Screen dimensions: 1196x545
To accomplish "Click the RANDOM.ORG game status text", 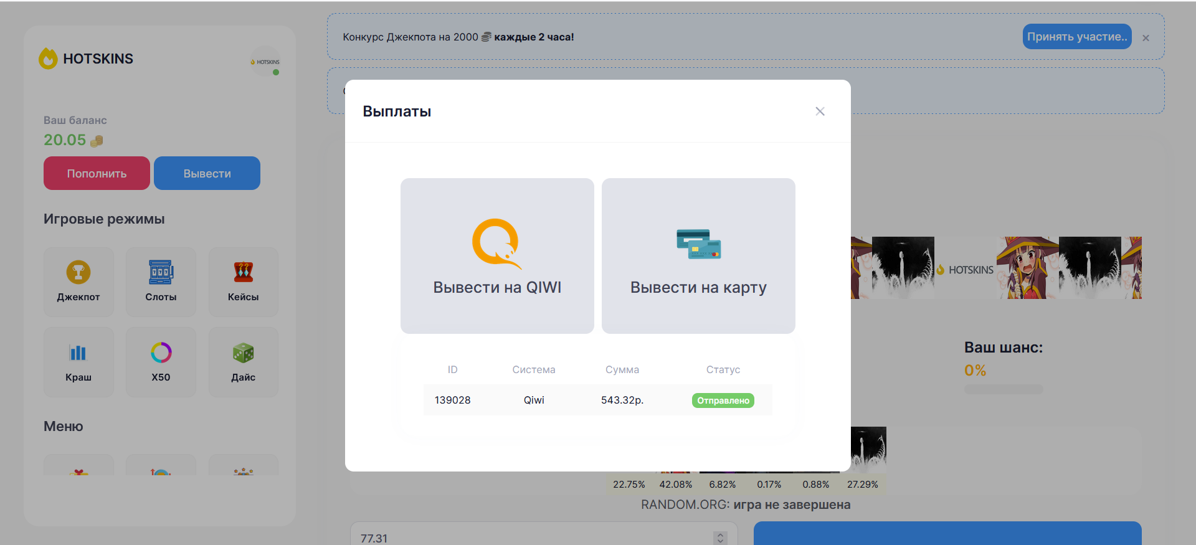I will coord(746,505).
